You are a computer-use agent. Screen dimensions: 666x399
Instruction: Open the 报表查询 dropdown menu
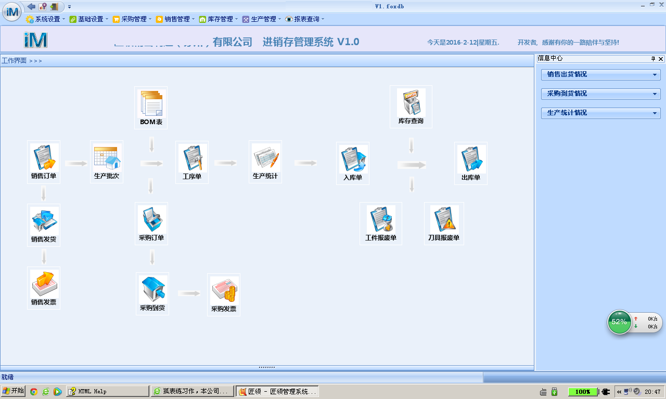click(306, 19)
